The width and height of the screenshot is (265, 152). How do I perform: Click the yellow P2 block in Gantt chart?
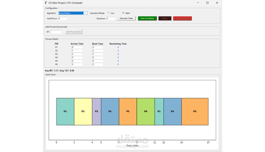(x=83, y=112)
